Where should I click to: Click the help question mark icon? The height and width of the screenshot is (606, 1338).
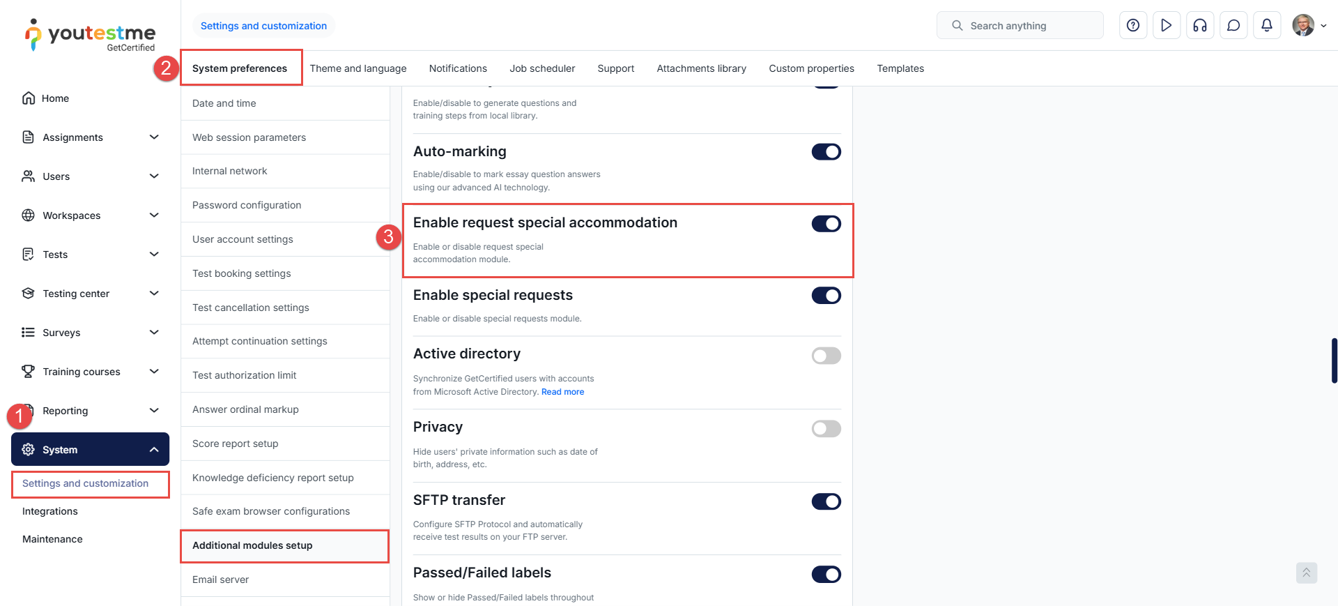coord(1133,26)
